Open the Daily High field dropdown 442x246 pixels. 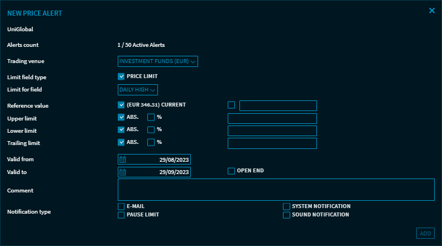click(x=138, y=90)
